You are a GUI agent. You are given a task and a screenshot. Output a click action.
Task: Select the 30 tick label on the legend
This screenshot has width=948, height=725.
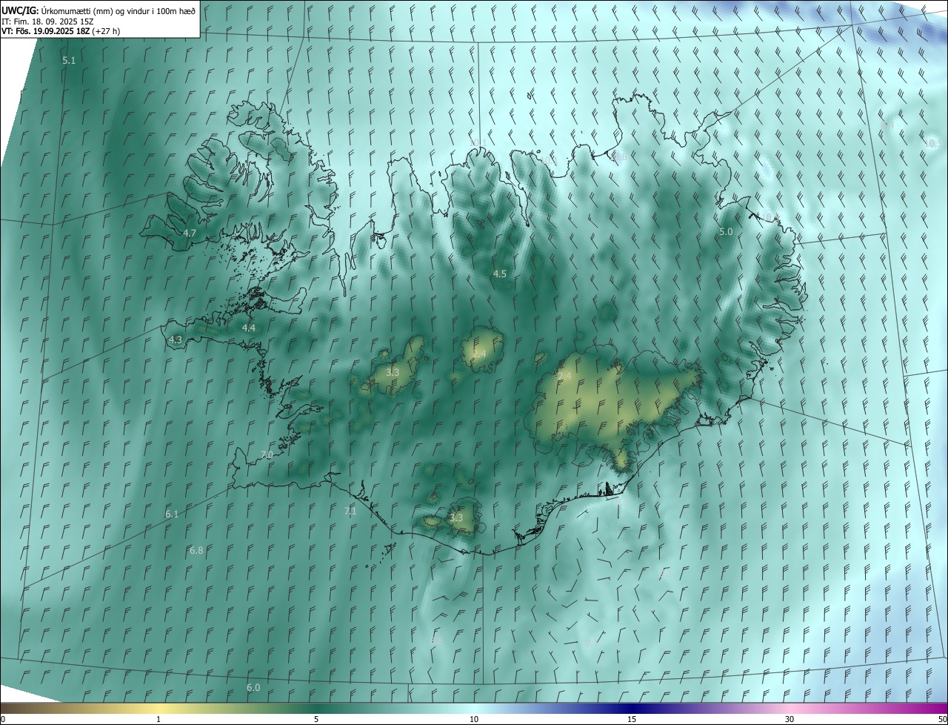click(790, 719)
